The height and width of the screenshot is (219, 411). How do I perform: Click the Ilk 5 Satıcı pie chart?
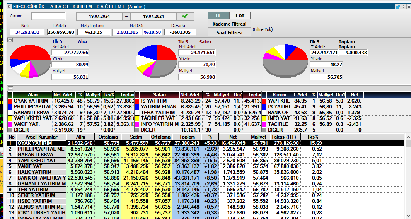[x=156, y=61]
